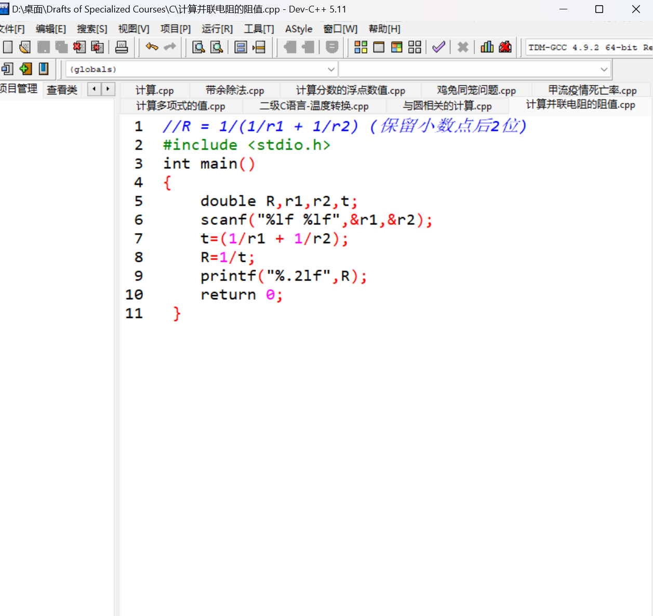Open the 运行[R] menu
The height and width of the screenshot is (616, 653).
tap(217, 29)
